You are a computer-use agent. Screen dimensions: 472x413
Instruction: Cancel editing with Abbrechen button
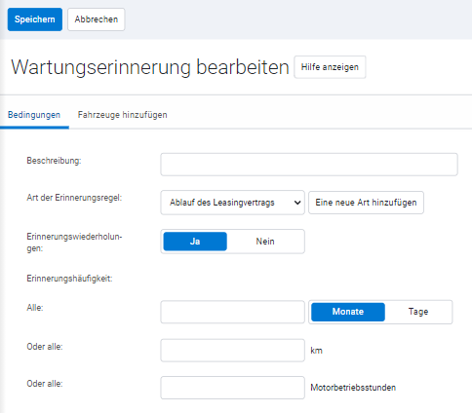[97, 19]
